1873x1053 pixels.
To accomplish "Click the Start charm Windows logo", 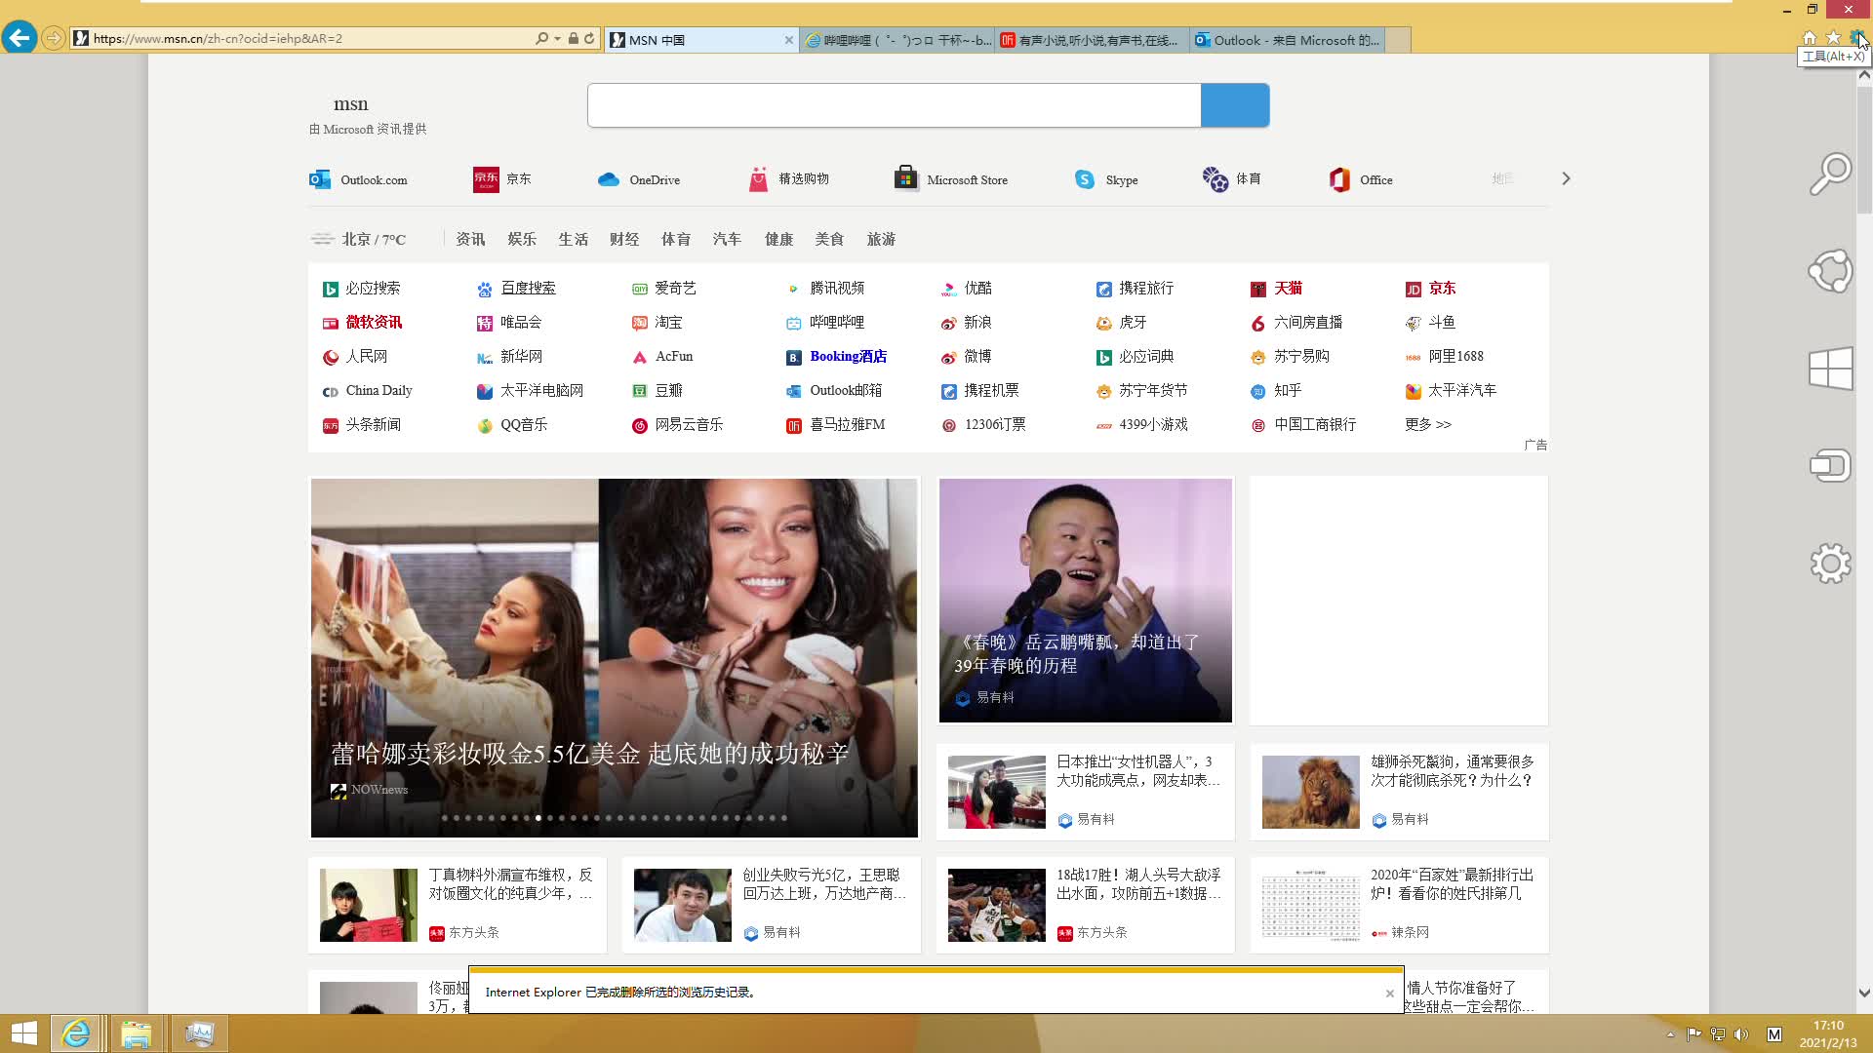I will point(1830,369).
